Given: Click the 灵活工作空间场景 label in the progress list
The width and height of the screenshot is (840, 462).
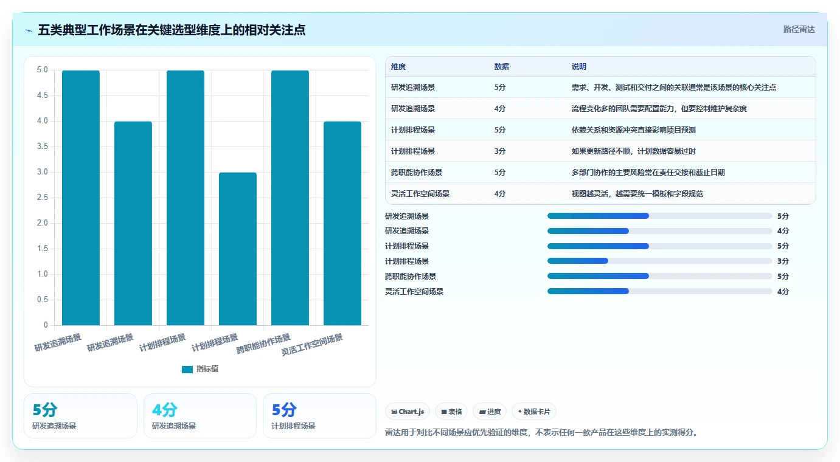Looking at the screenshot, I should tap(414, 291).
